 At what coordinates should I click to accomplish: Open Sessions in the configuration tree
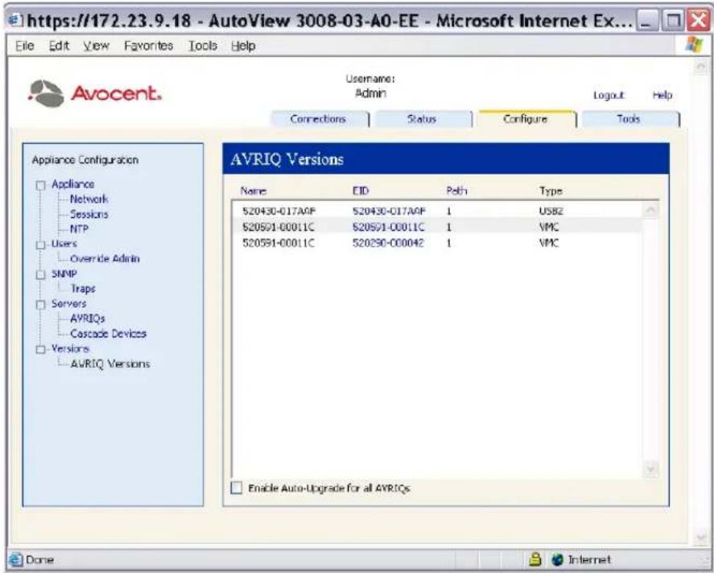(x=89, y=214)
